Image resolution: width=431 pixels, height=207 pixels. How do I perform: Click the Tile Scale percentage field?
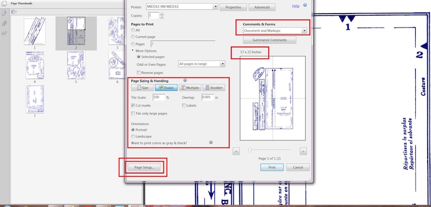pyautogui.click(x=159, y=97)
